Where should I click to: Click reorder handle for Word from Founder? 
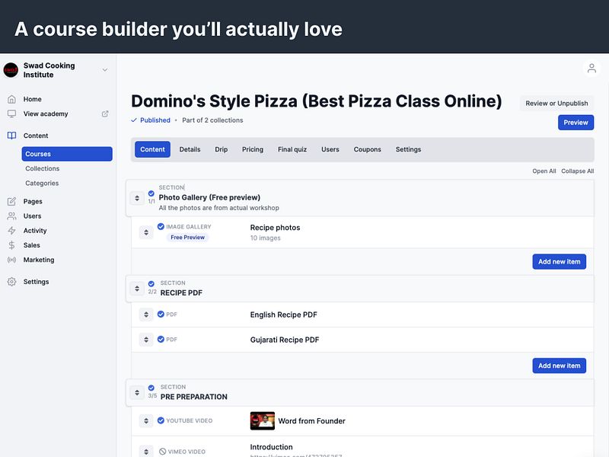pos(146,420)
